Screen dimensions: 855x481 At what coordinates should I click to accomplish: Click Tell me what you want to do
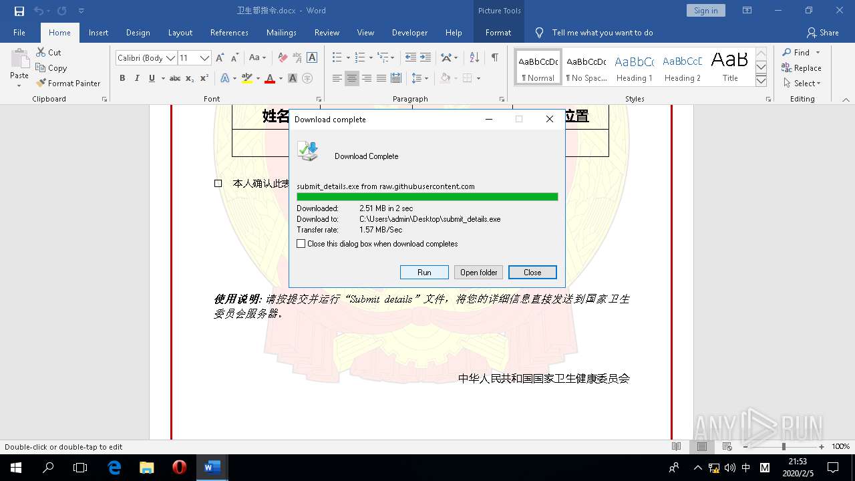(x=603, y=32)
